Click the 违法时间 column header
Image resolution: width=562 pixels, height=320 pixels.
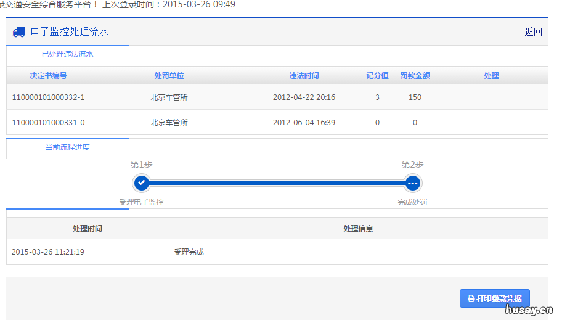tap(304, 76)
